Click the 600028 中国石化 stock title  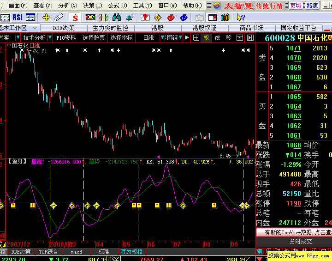(296, 38)
